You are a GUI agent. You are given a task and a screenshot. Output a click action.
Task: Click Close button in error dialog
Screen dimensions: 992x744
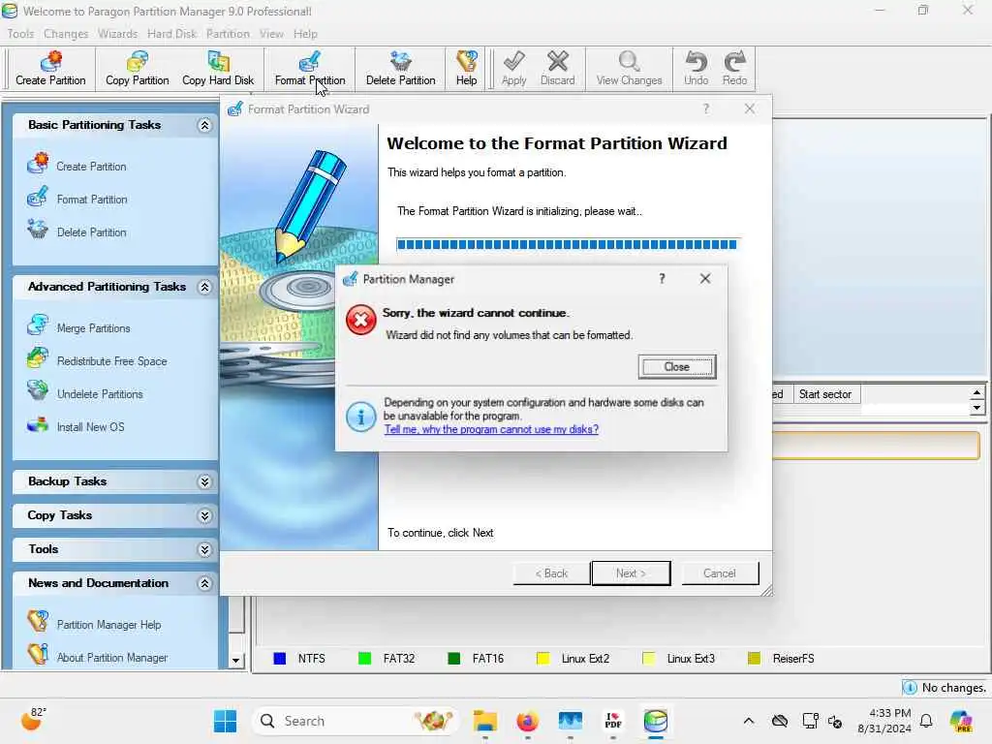tap(677, 367)
